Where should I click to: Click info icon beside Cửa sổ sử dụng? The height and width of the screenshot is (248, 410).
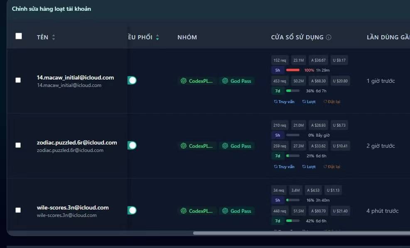[329, 37]
